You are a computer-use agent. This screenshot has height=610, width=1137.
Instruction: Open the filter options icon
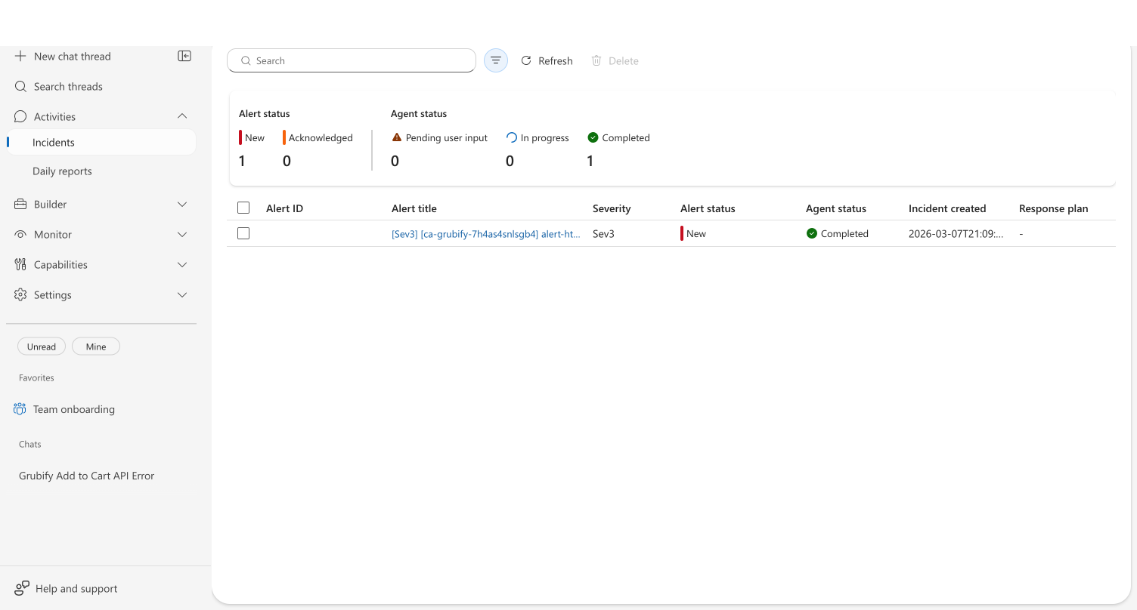pyautogui.click(x=496, y=60)
